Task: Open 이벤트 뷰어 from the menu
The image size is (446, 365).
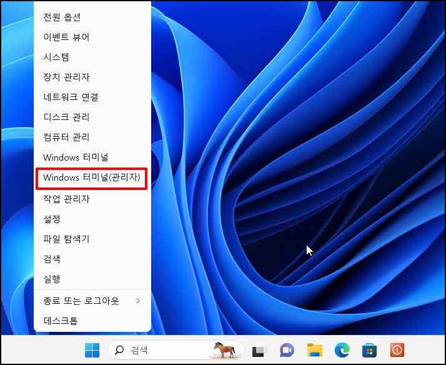Action: click(92, 37)
